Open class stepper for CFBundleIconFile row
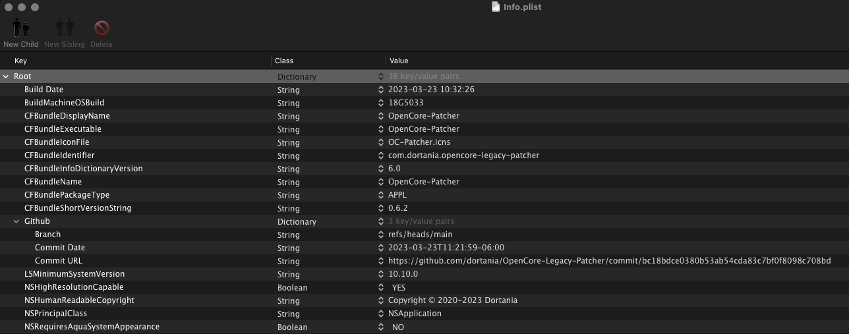Screen dimensions: 849x334 (x=381, y=142)
